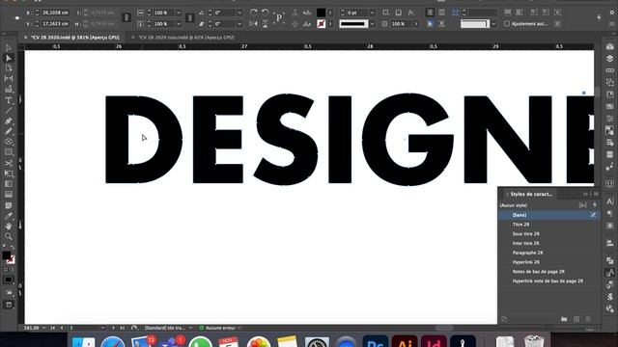
Task: Expand the fill color swatch options
Action: pyautogui.click(x=330, y=13)
